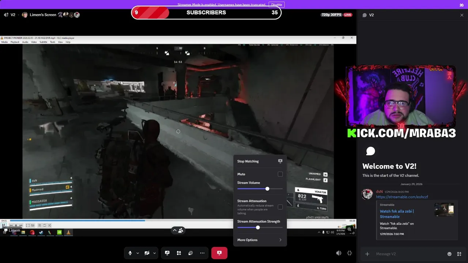The width and height of the screenshot is (468, 263).
Task: Click Disable on Streamer Mode banner
Action: coord(276,5)
